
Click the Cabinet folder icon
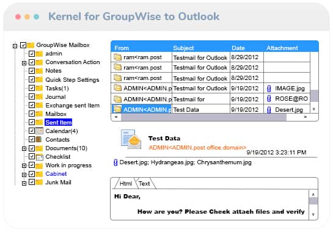pyautogui.click(x=39, y=174)
